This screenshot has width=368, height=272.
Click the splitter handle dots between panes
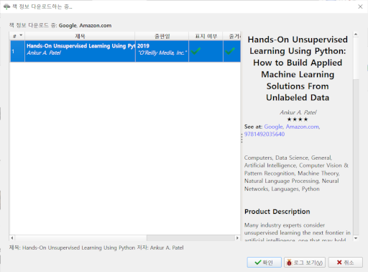click(241, 138)
